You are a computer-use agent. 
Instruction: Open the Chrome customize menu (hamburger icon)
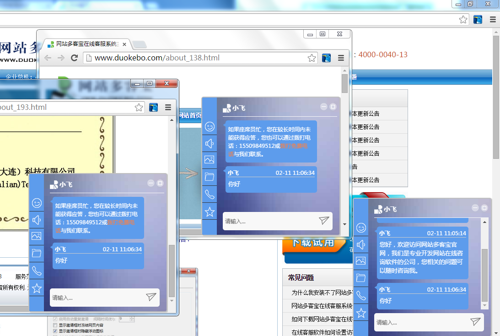pos(341,58)
